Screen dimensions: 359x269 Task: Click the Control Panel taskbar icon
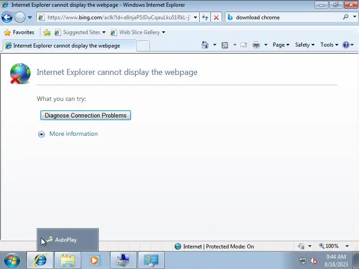[x=151, y=260]
